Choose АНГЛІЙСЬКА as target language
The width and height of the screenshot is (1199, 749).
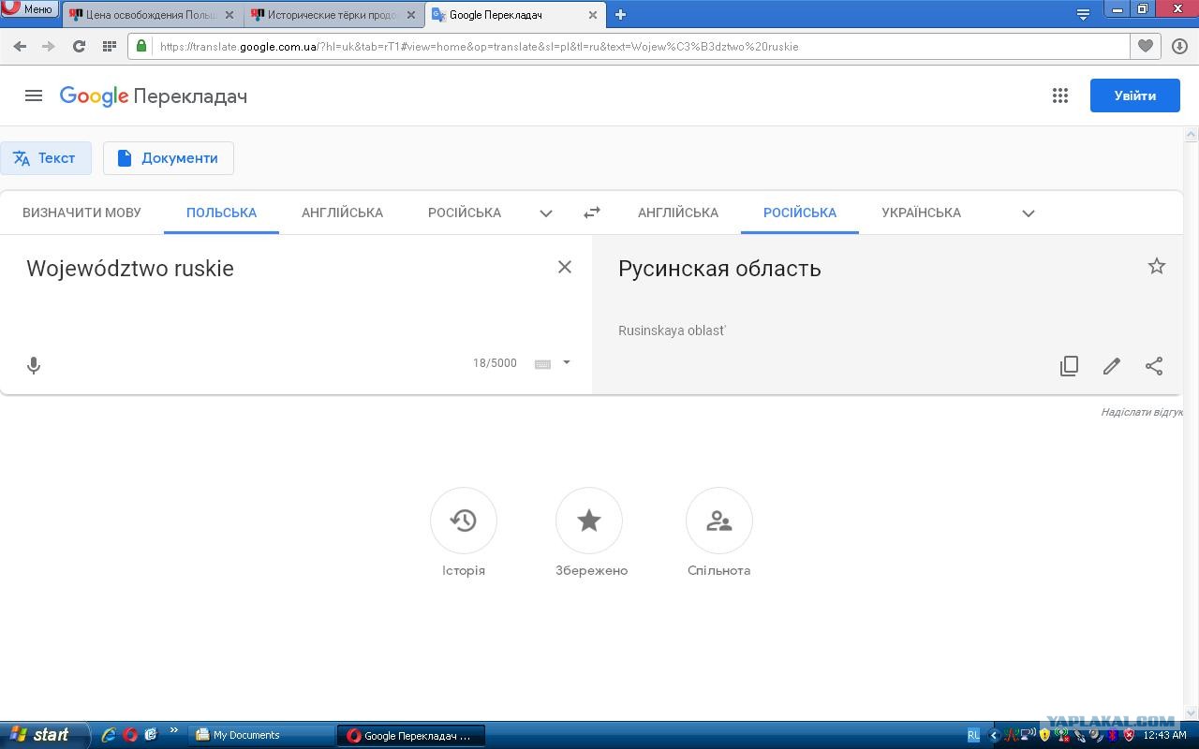678,213
